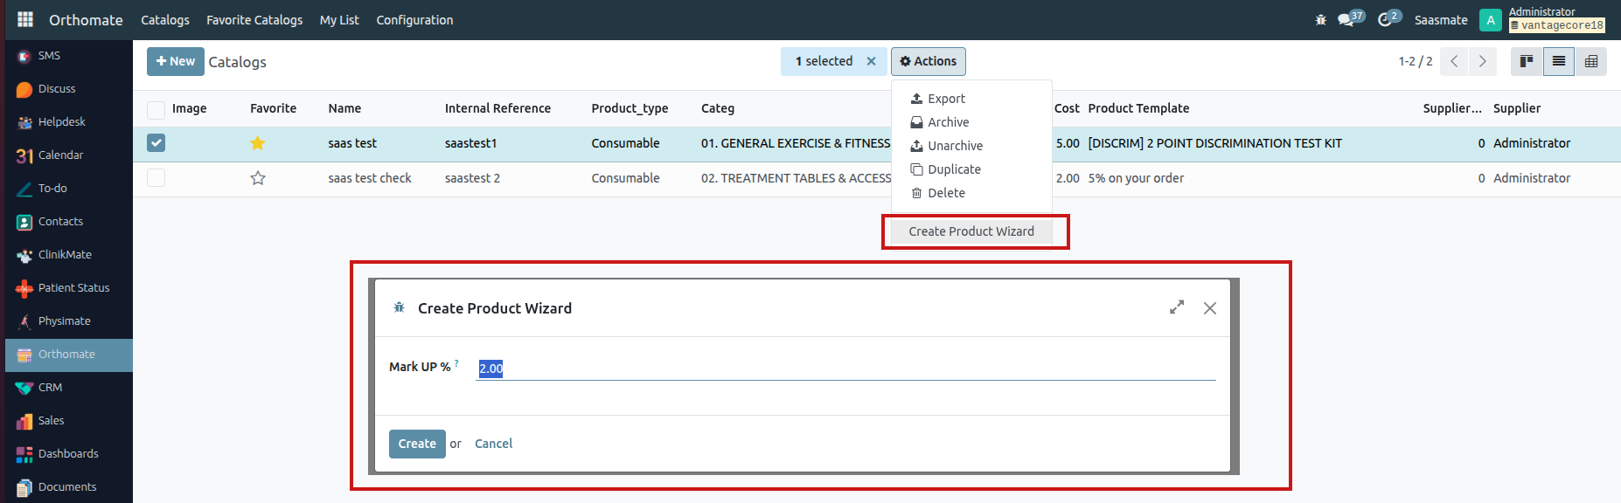The image size is (1621, 503).
Task: Open the Actions dropdown
Action: tap(929, 61)
